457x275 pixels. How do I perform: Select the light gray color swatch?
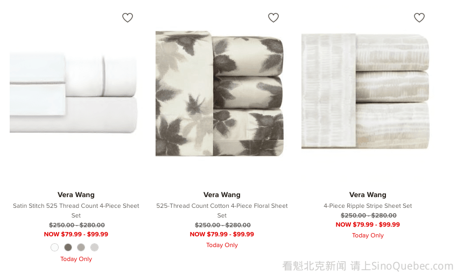point(94,248)
